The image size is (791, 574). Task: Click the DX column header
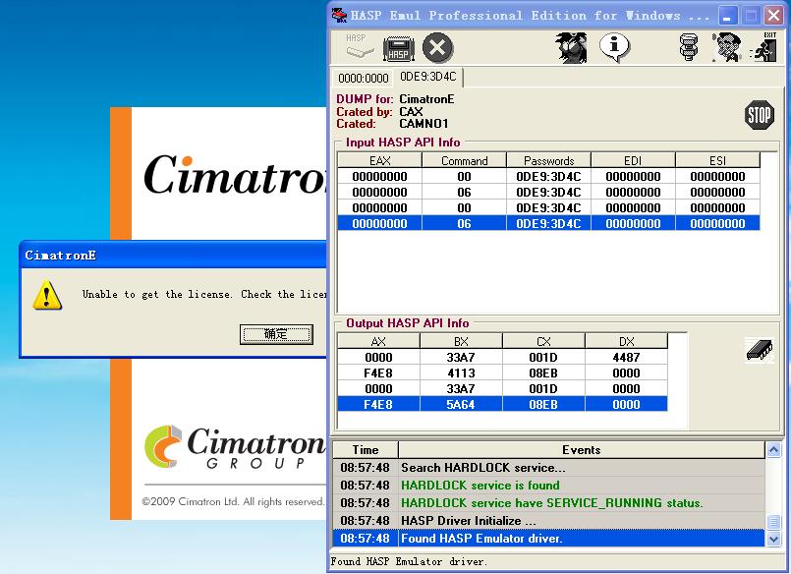tap(626, 341)
